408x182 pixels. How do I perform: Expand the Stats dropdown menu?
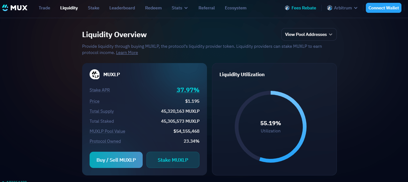(x=180, y=8)
